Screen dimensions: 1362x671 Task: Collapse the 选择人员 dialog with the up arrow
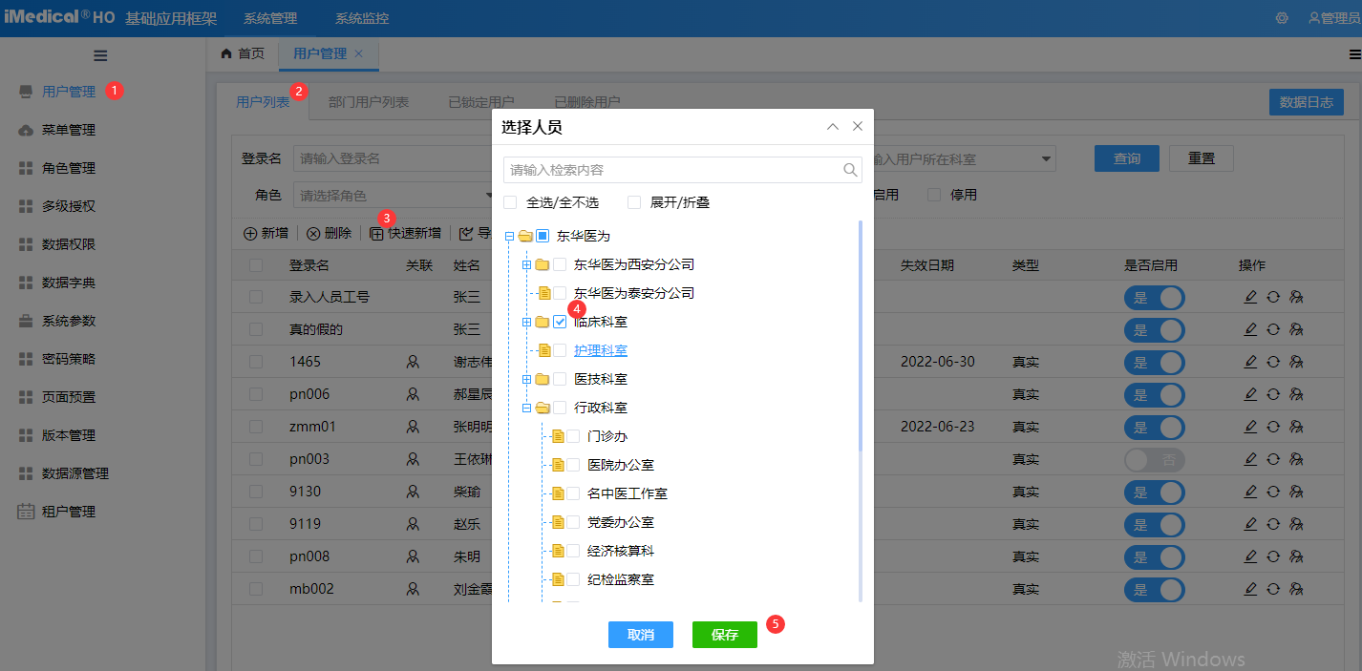(833, 126)
